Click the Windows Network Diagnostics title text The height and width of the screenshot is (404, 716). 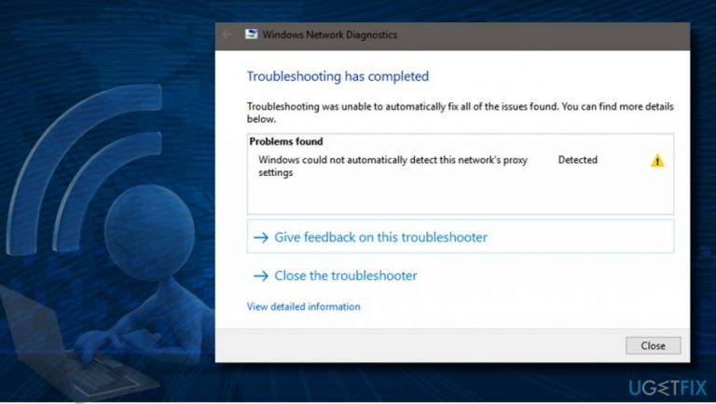pyautogui.click(x=330, y=34)
